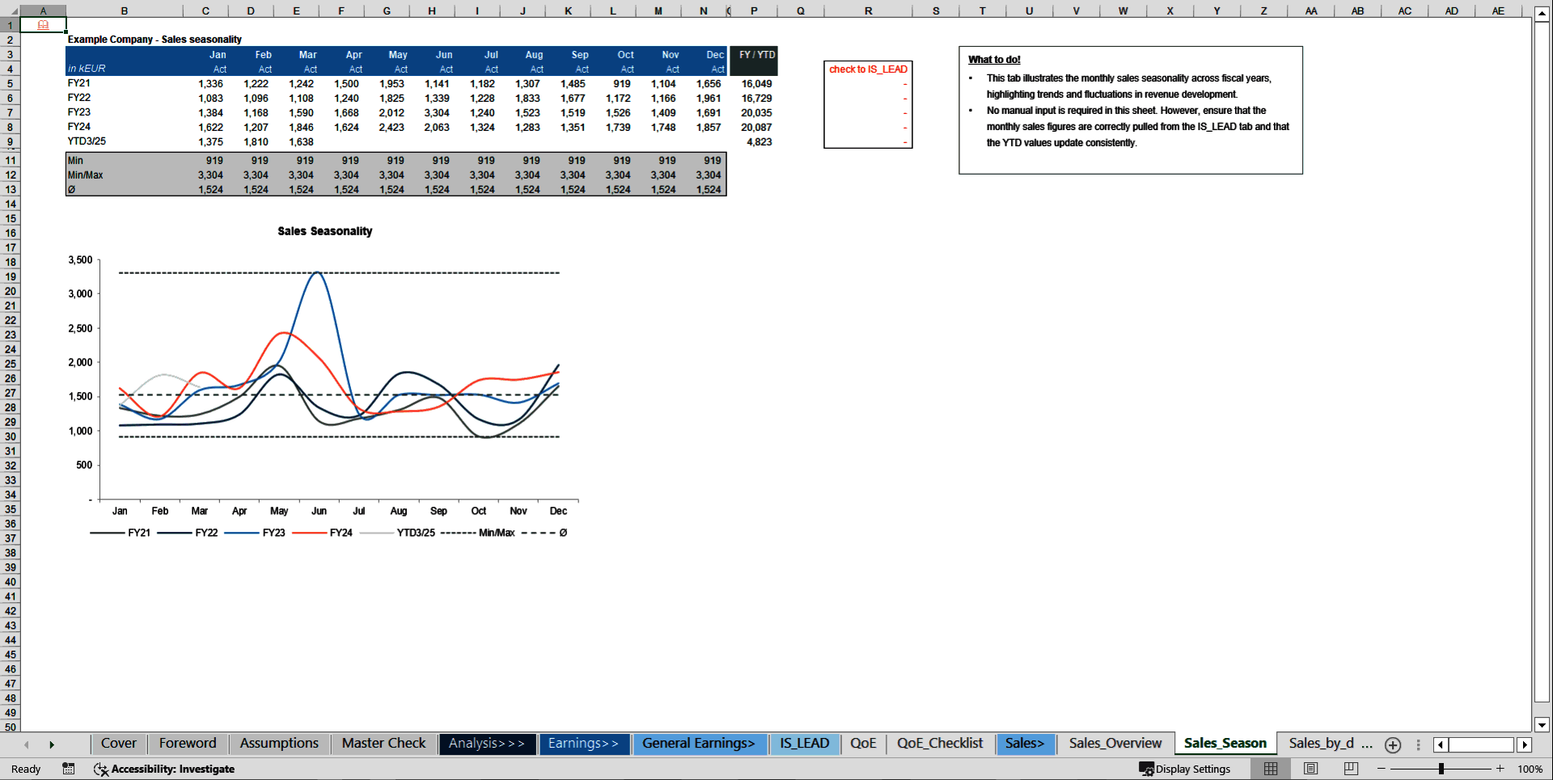Open Display Settings in the status bar
This screenshot has width=1553, height=780.
click(x=1186, y=769)
